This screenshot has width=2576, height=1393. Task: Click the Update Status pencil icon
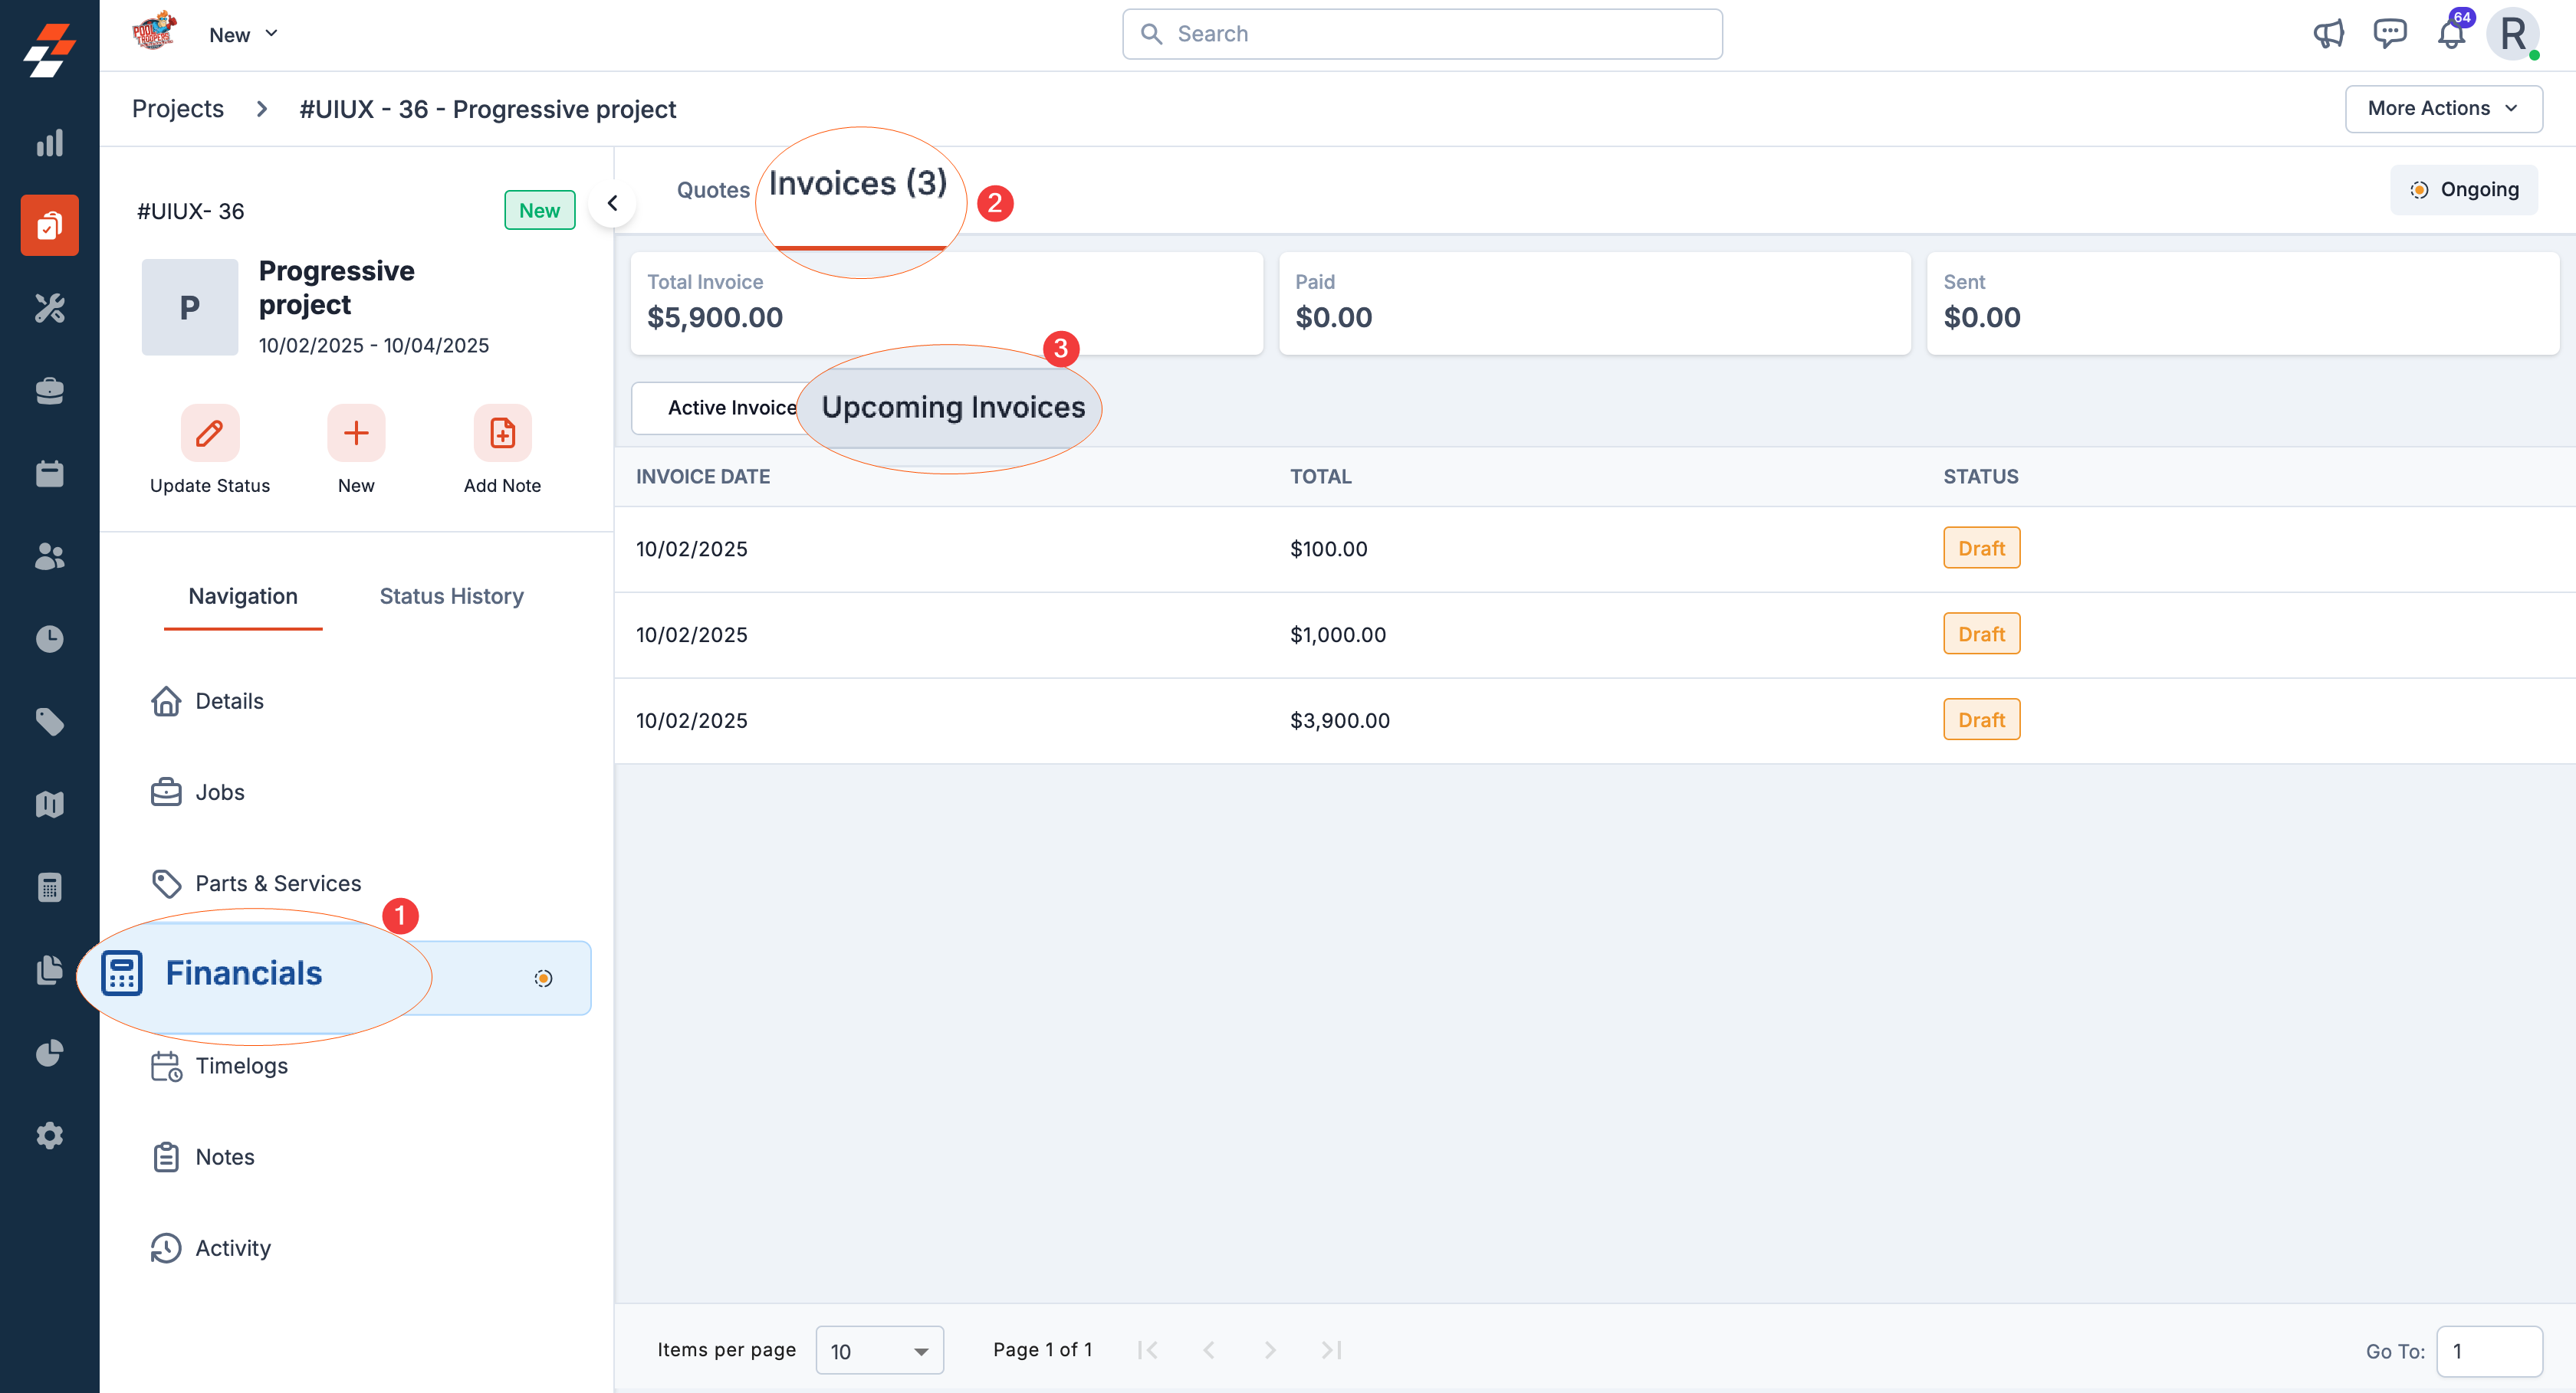tap(209, 433)
